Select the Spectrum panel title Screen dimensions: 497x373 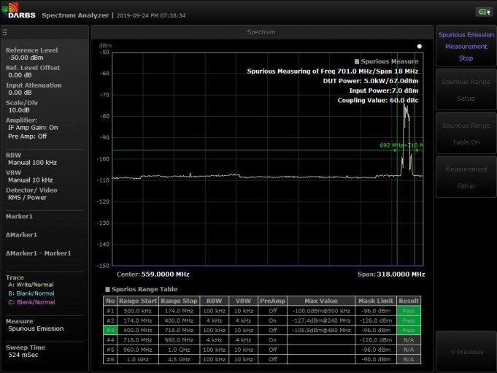[261, 32]
